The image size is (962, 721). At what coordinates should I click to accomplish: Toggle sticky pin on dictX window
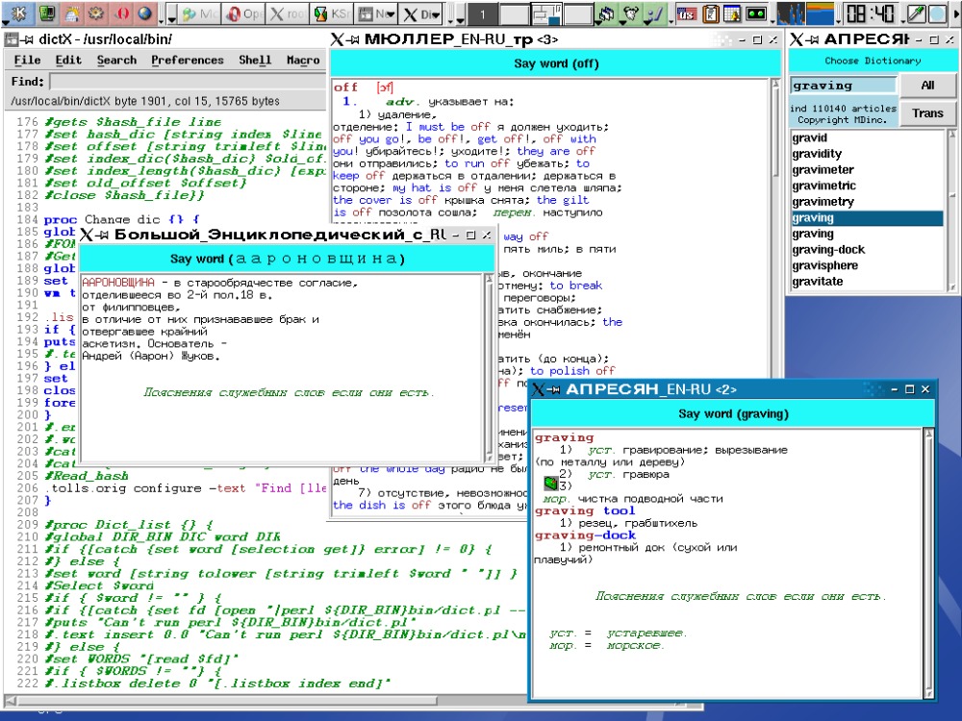pos(28,39)
